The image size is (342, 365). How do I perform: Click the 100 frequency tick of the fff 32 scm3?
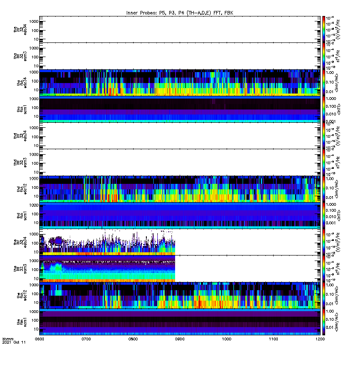tap(35, 270)
